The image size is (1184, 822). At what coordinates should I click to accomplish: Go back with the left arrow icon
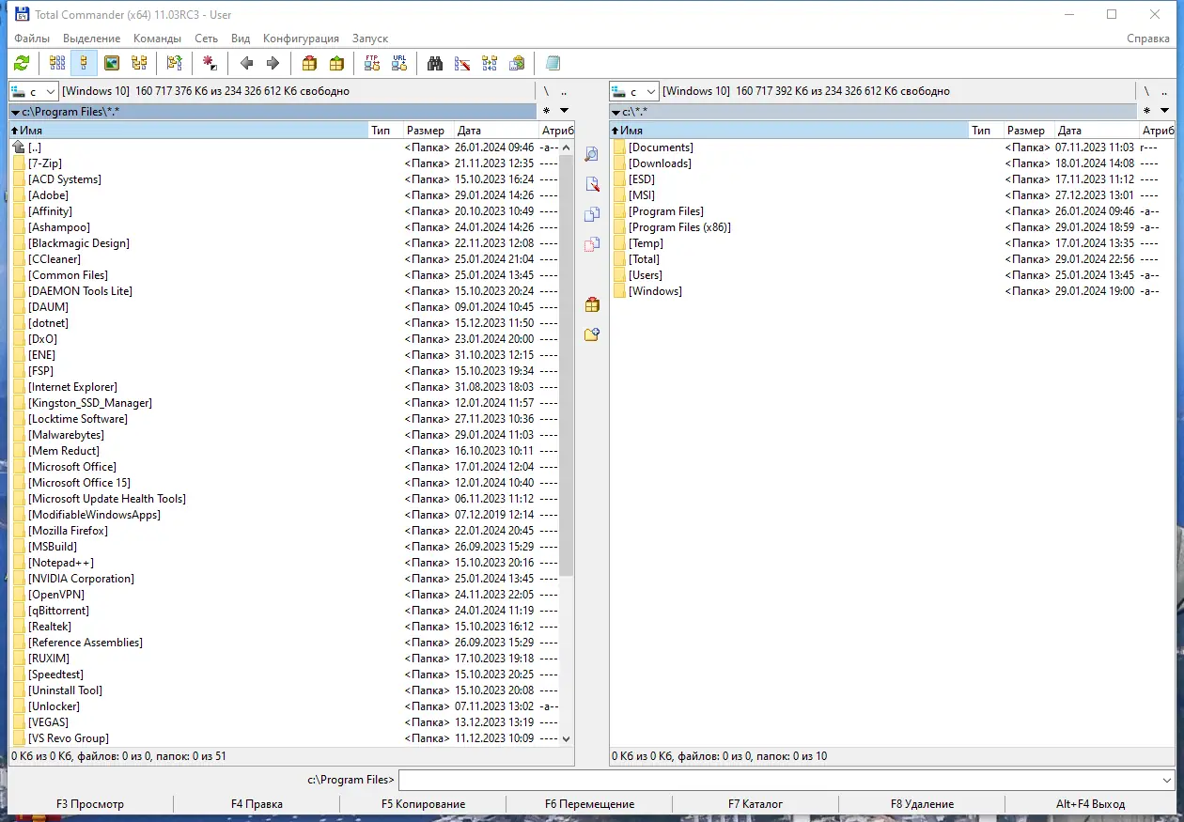tap(246, 63)
